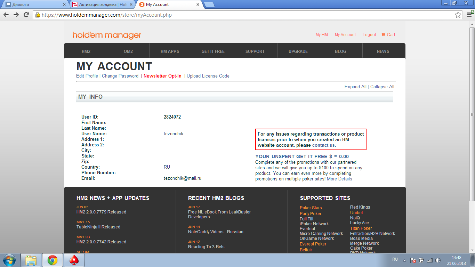Switch to Активация холдема tab

tap(103, 5)
